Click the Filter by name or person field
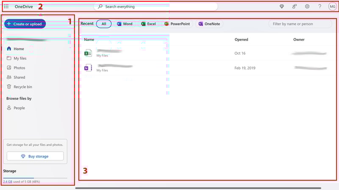The image size is (339, 190). coord(300,24)
